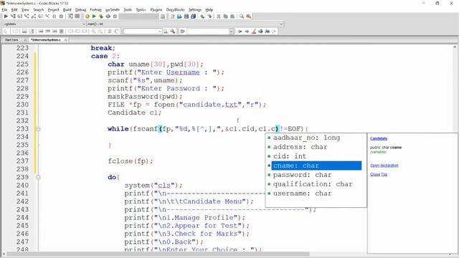This screenshot has height=258, width=459.
Task: Click the Rebuild icon
Action: [108, 16]
